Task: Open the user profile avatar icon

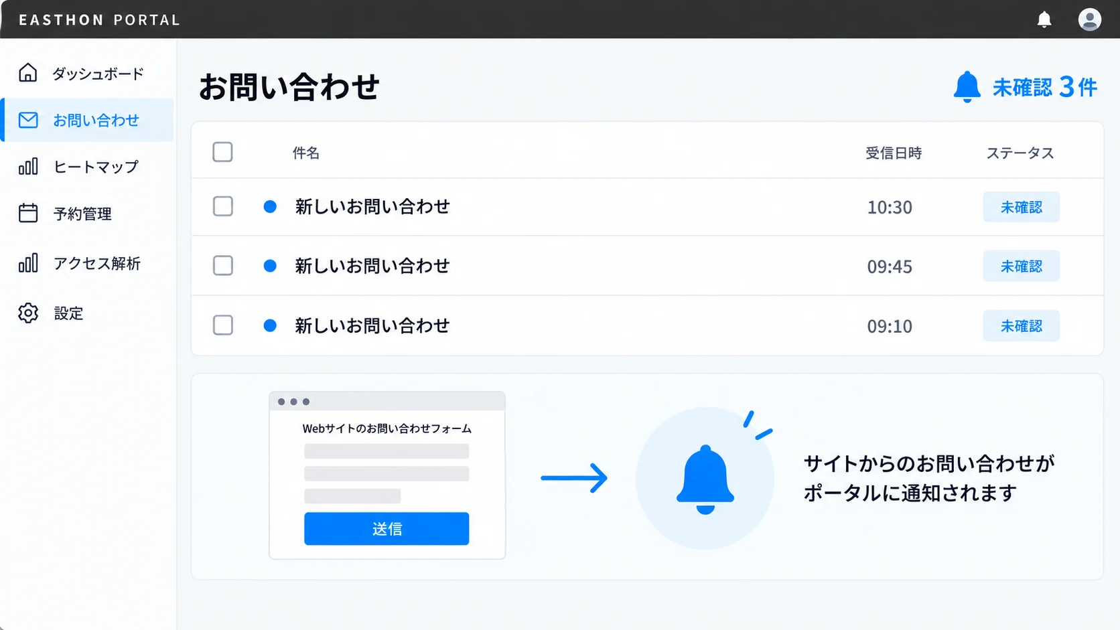Action: (x=1090, y=19)
